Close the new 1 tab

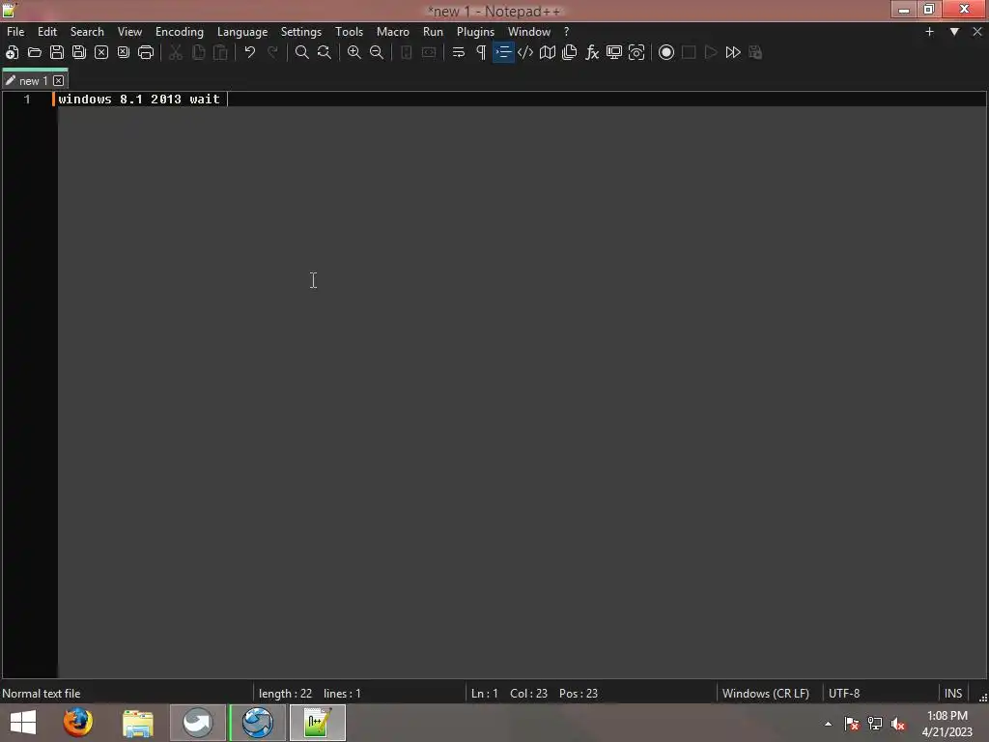click(x=59, y=81)
